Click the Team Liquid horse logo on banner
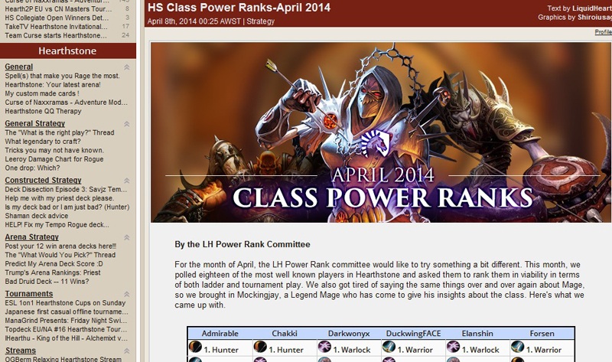 click(x=375, y=143)
